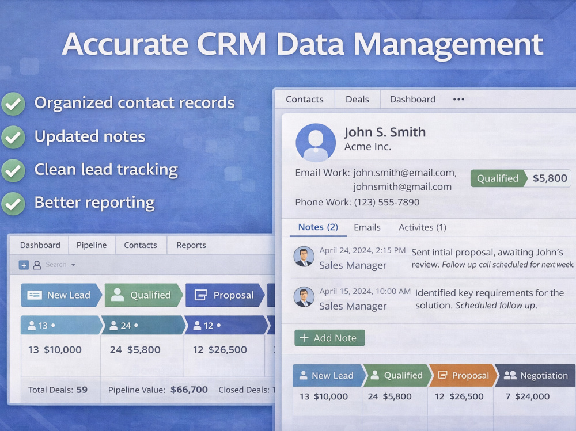Click the checkmark beside Organized contact records
This screenshot has width=576, height=431.
coord(13,104)
